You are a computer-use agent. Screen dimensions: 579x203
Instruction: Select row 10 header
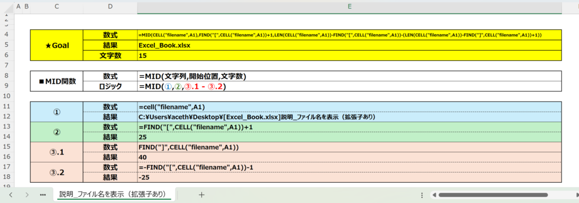(7, 96)
